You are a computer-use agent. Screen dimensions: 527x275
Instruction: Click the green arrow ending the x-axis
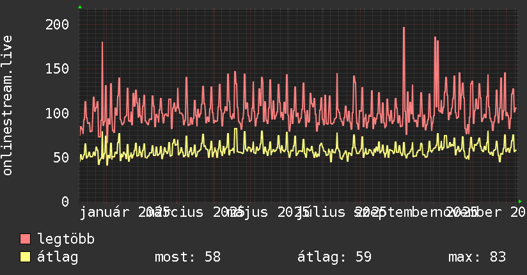pyautogui.click(x=520, y=201)
